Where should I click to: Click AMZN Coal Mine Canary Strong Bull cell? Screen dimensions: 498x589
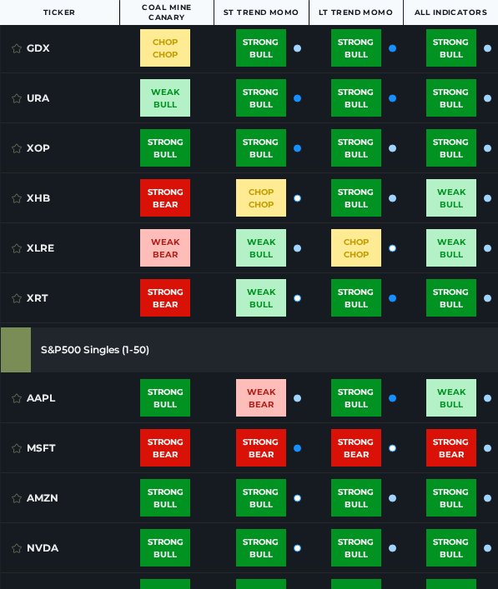pos(165,497)
